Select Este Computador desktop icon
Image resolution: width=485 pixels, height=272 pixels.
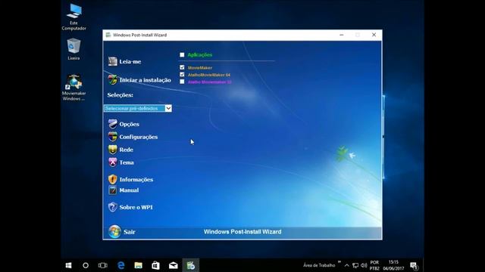74,17
